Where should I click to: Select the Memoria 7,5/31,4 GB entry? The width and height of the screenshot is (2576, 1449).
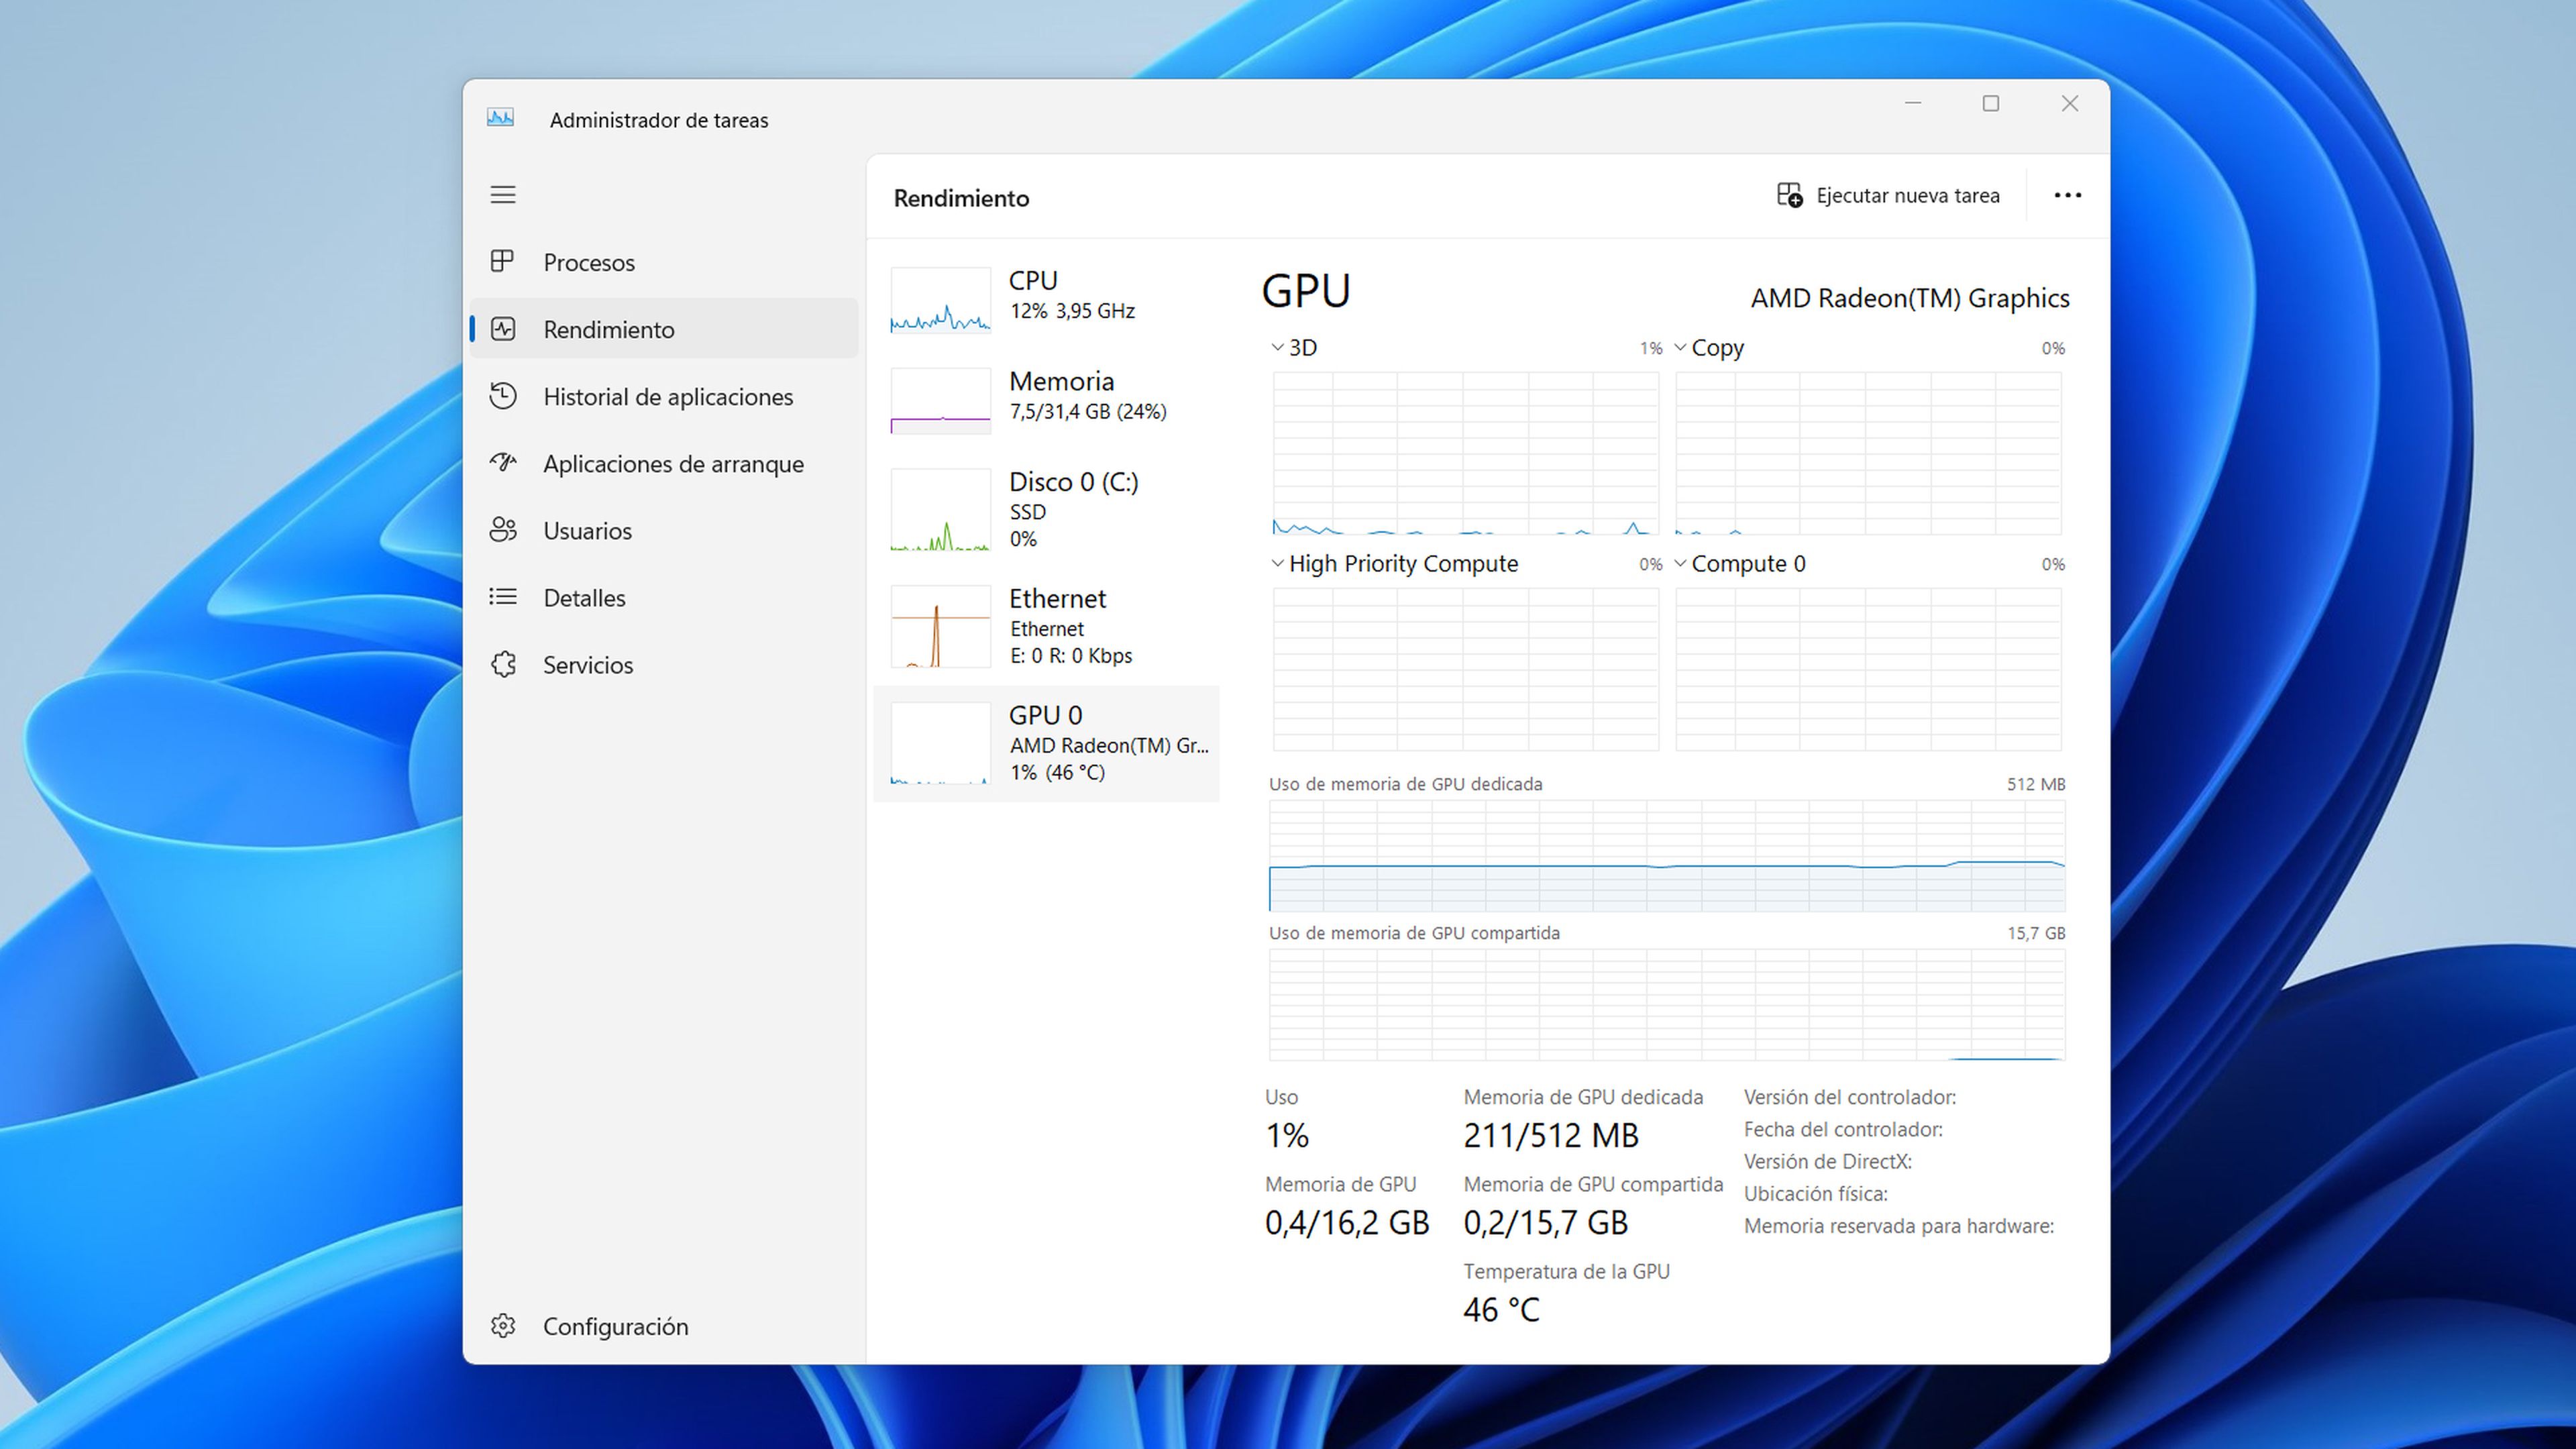tap(1046, 400)
